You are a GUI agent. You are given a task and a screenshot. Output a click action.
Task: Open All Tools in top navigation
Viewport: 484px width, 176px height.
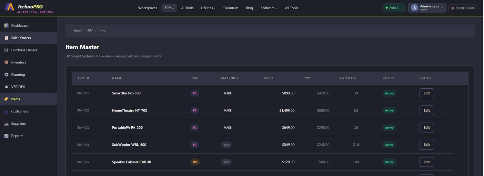pos(291,8)
